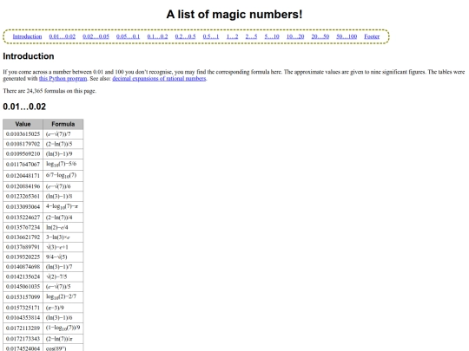Screen dimensions: 469x351
Task: Click formula cell 3−ln(3)×e
Action: (63, 237)
